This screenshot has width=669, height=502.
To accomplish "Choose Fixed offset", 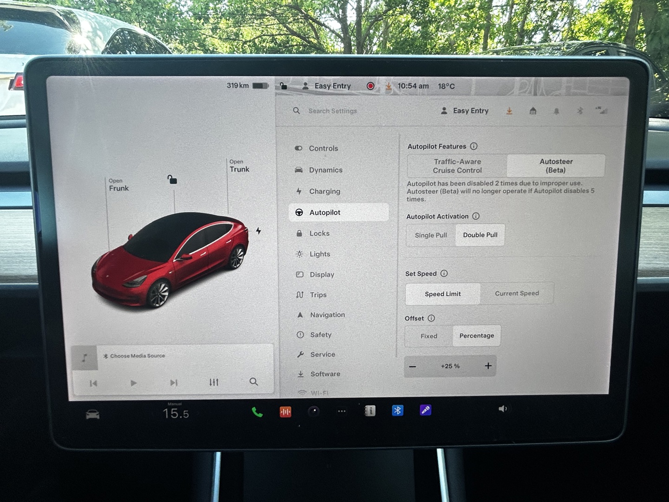I will click(x=429, y=336).
